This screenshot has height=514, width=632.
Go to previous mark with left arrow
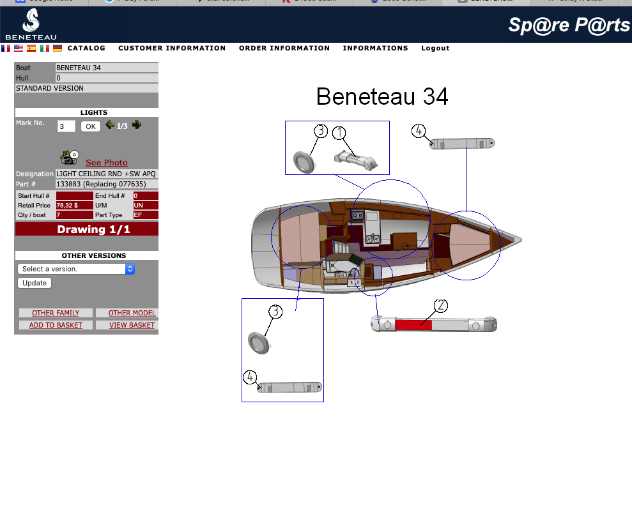110,125
